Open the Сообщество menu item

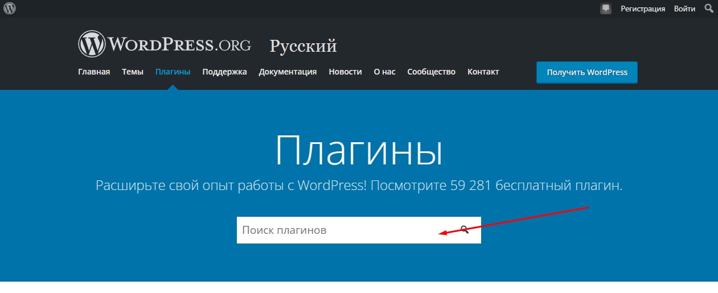[431, 72]
